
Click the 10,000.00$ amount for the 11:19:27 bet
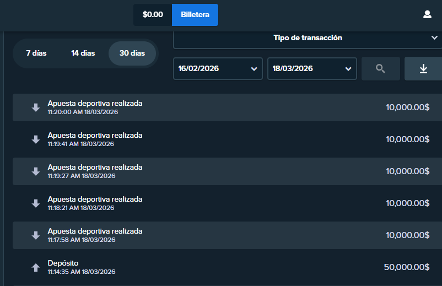click(408, 171)
